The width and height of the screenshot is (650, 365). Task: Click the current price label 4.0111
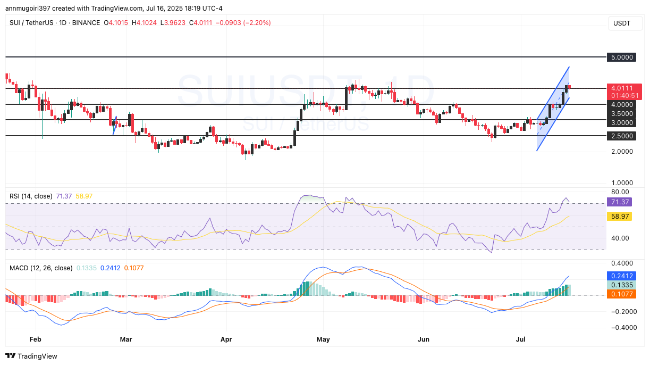click(x=621, y=88)
